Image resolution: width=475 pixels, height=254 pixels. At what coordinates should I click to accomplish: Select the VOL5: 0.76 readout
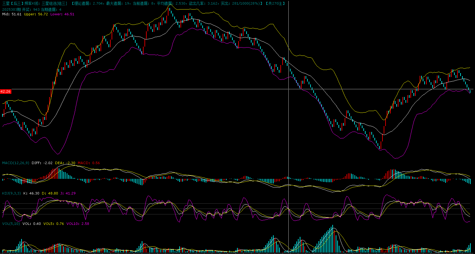pyautogui.click(x=53, y=224)
